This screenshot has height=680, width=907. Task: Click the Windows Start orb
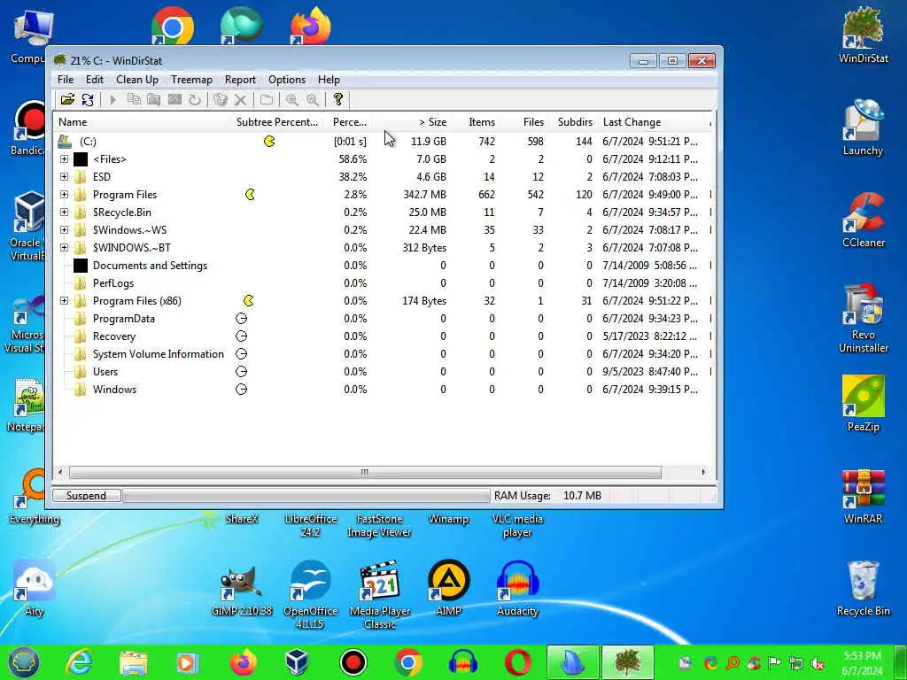[24, 662]
